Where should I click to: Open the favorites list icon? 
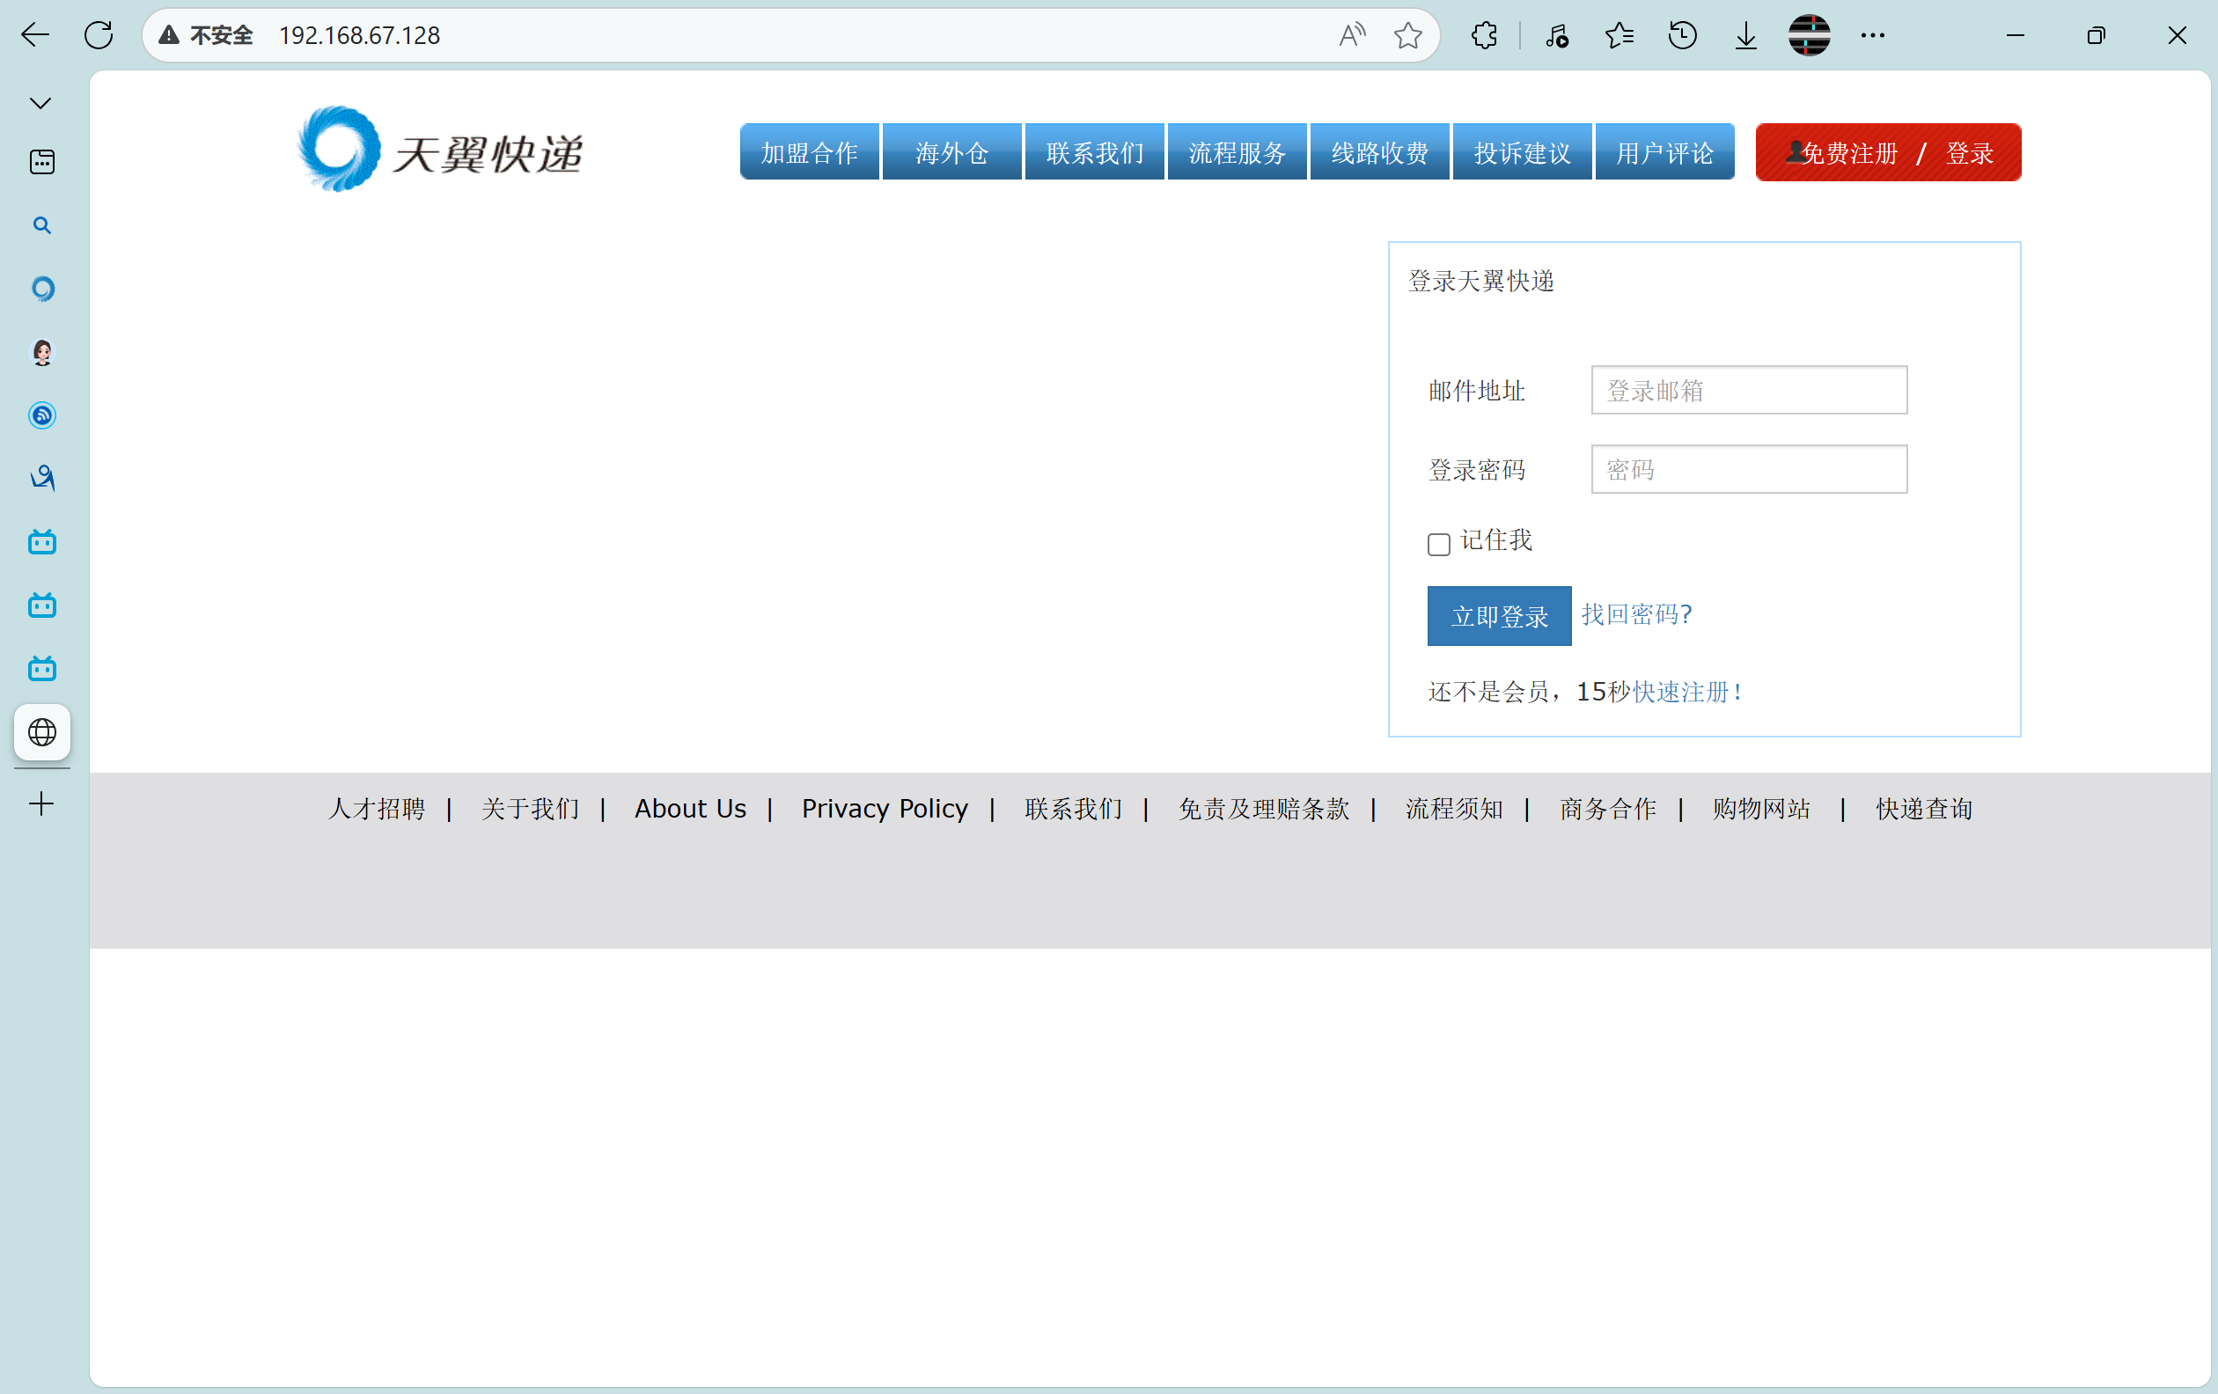pos(1619,35)
